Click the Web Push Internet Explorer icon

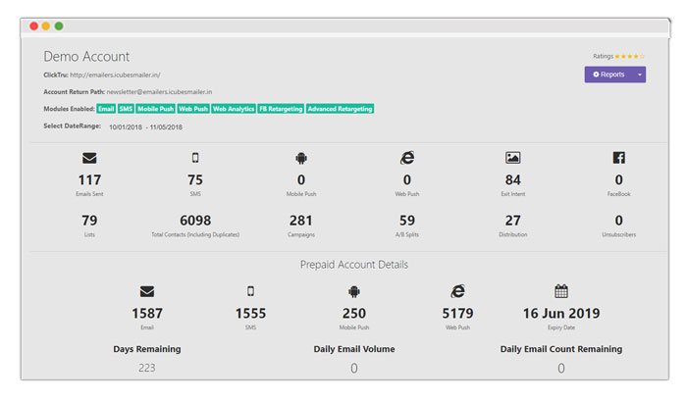click(407, 158)
